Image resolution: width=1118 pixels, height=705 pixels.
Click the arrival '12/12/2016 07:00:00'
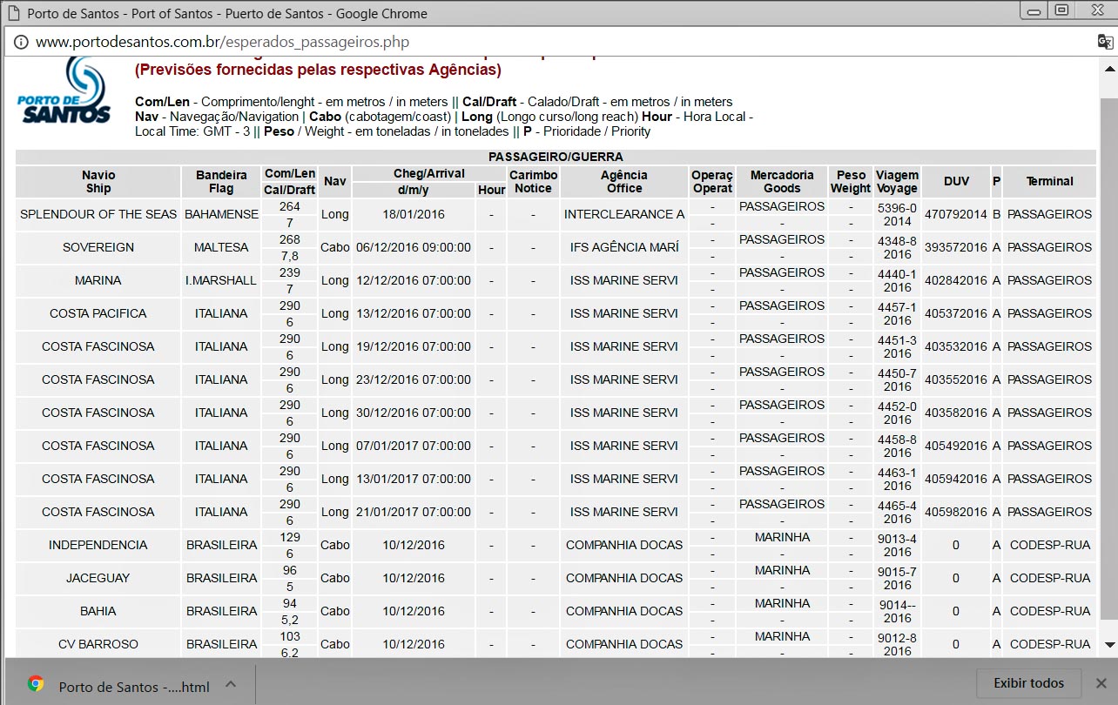[x=414, y=280]
